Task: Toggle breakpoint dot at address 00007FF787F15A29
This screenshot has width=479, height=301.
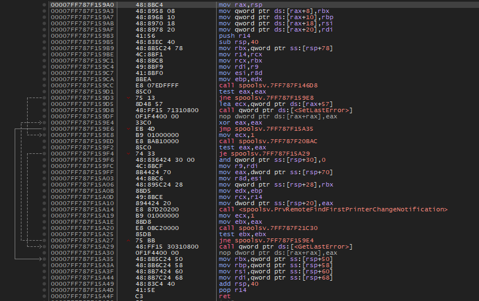Action: 45,247
